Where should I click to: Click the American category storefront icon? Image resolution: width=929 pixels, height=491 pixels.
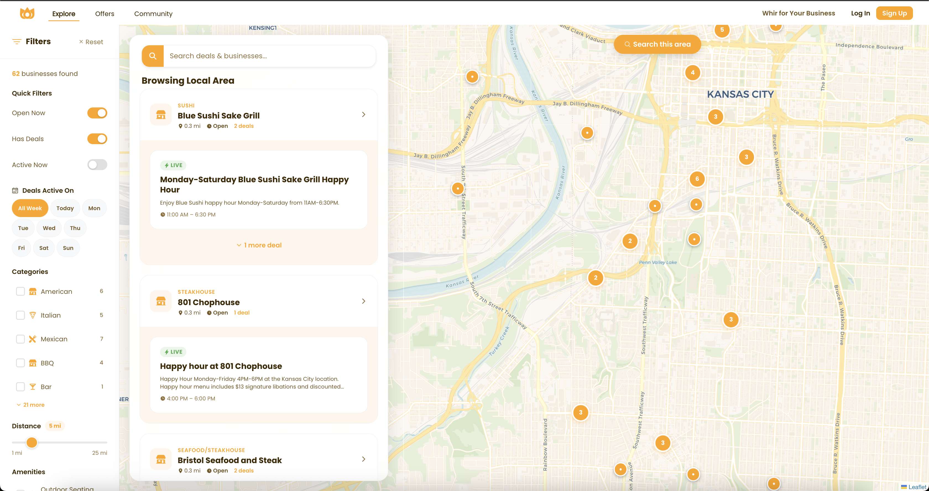click(32, 291)
